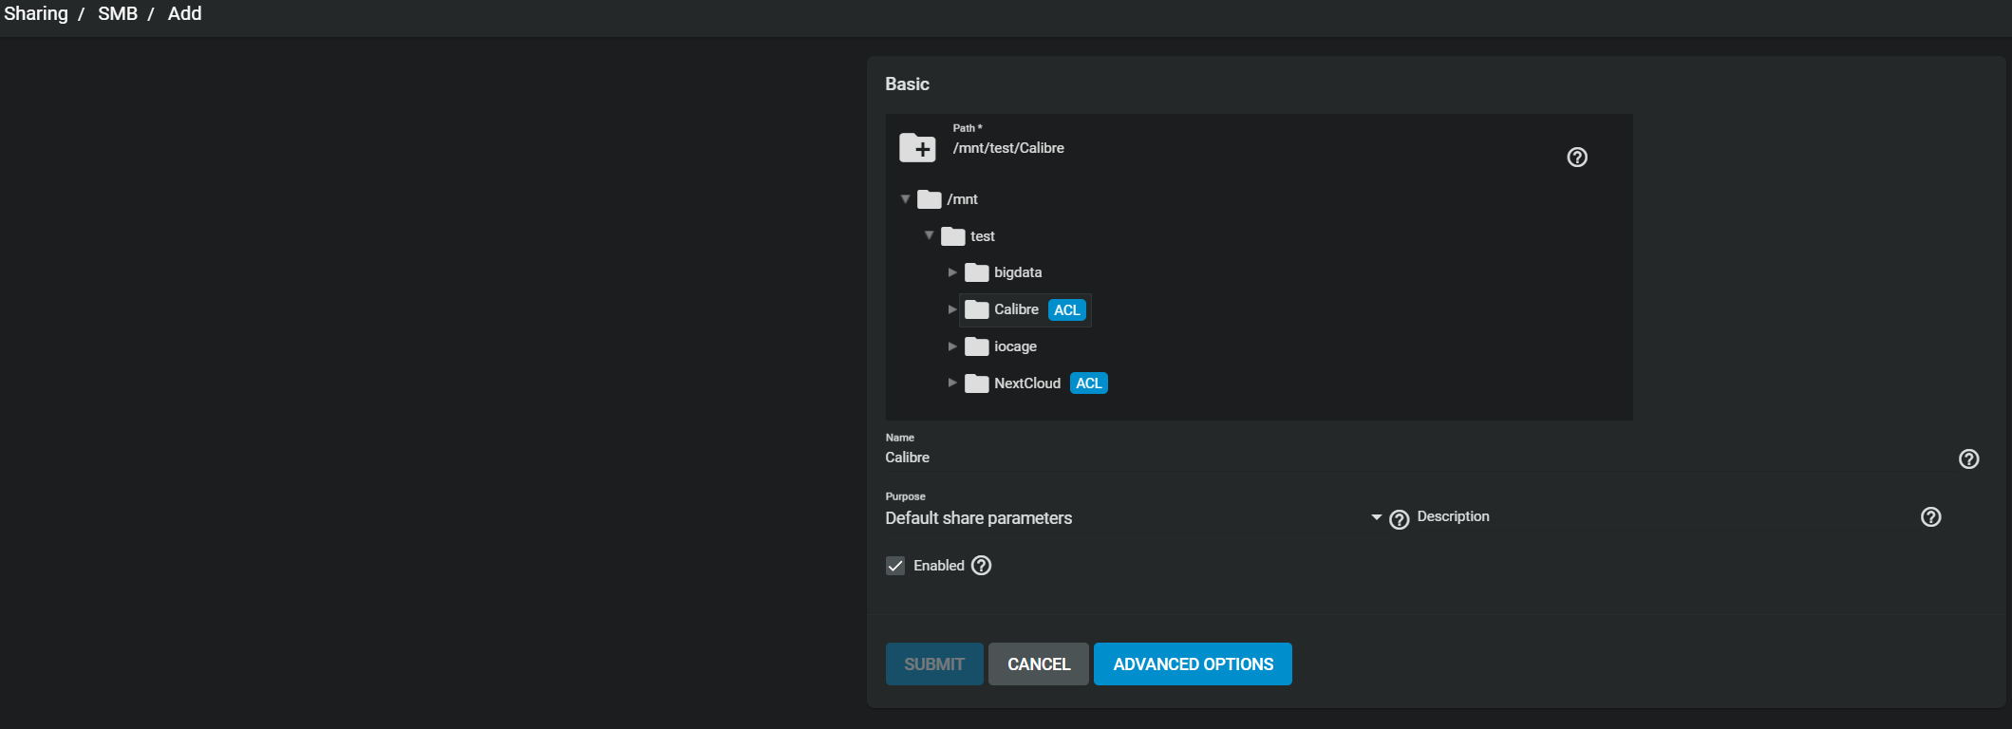Select the Calibre folder label
This screenshot has width=2012, height=729.
[x=1016, y=309]
